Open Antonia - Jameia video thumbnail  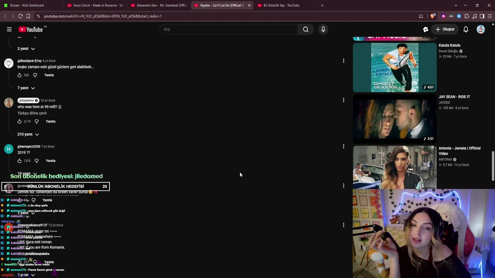pos(394,167)
